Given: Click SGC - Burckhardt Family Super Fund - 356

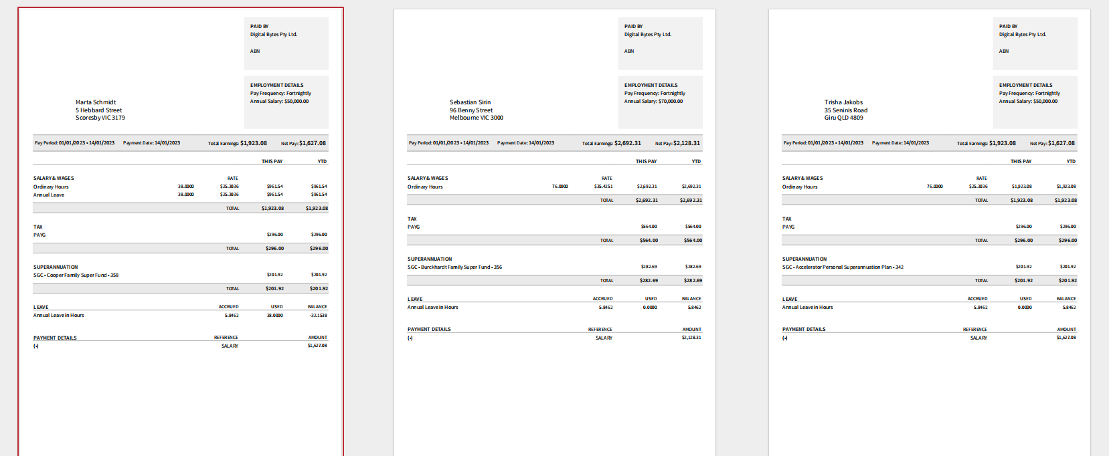Looking at the screenshot, I should coord(454,267).
